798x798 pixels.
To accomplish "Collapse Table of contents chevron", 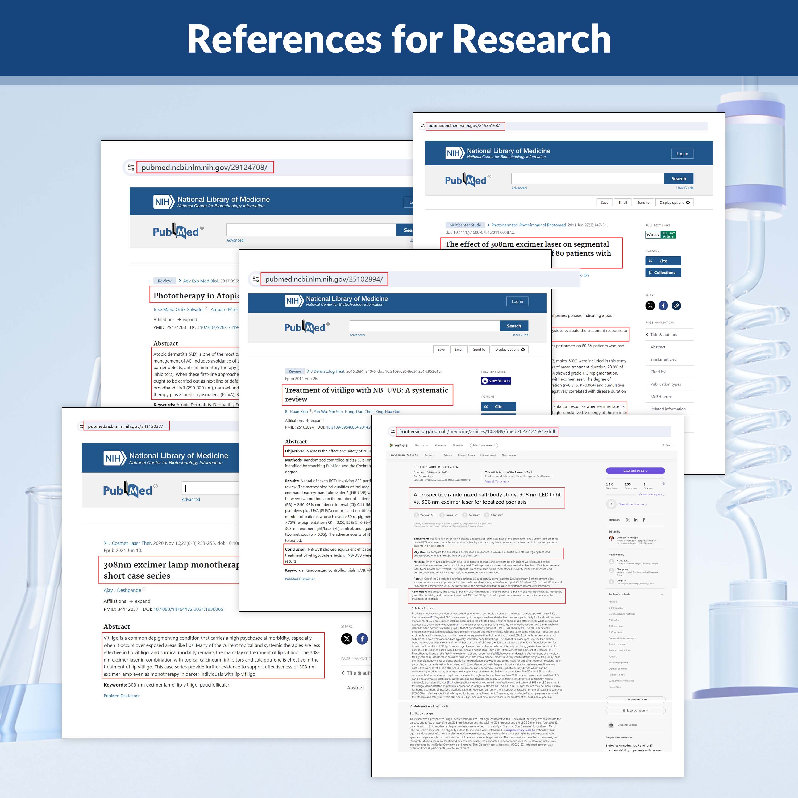I will [662, 594].
